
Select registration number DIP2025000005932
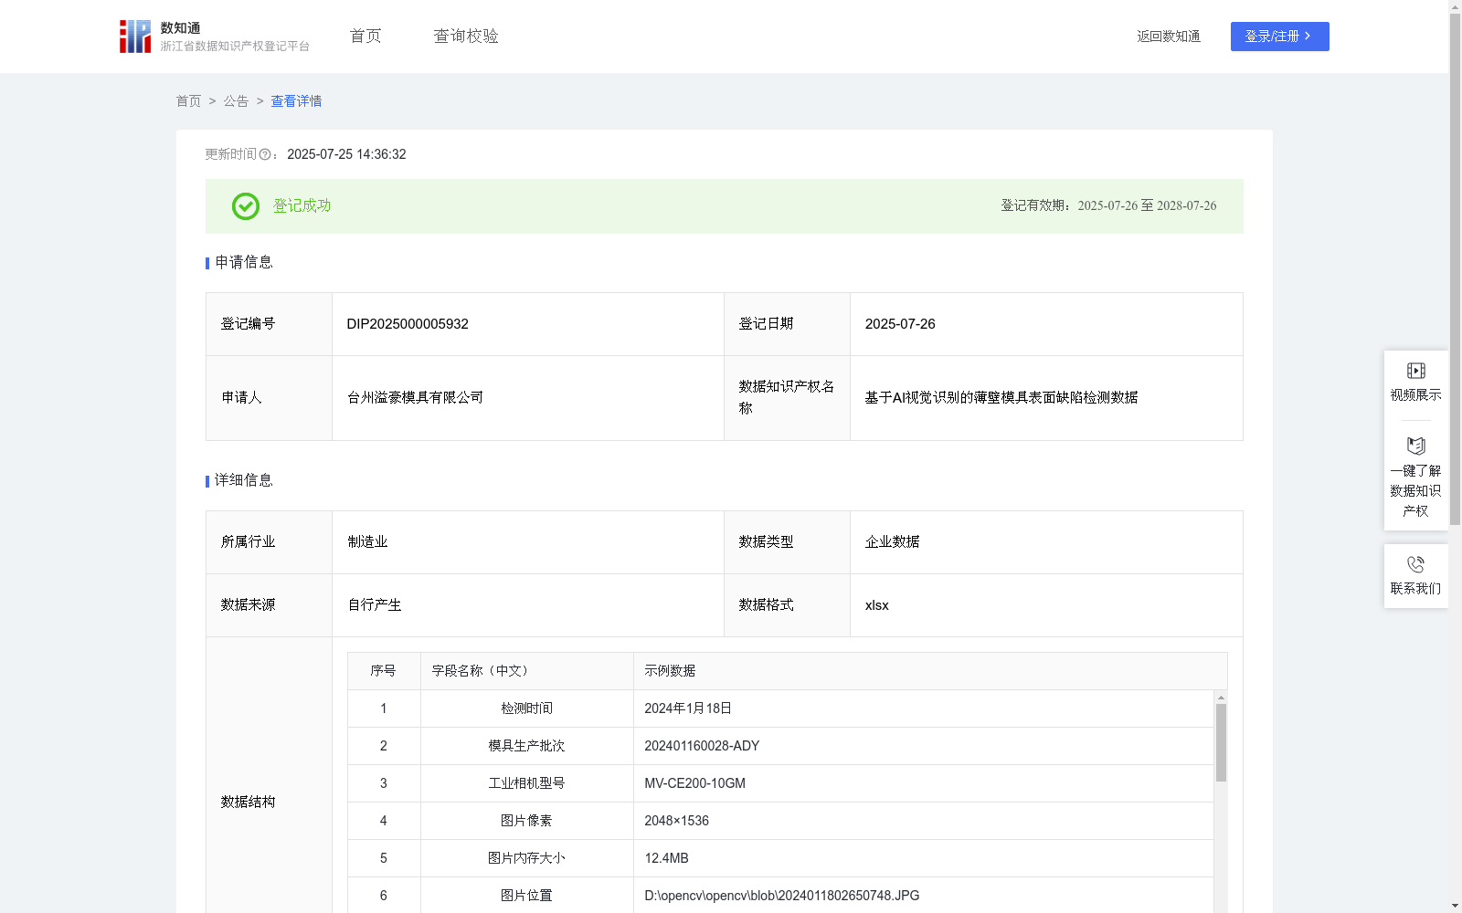coord(408,324)
